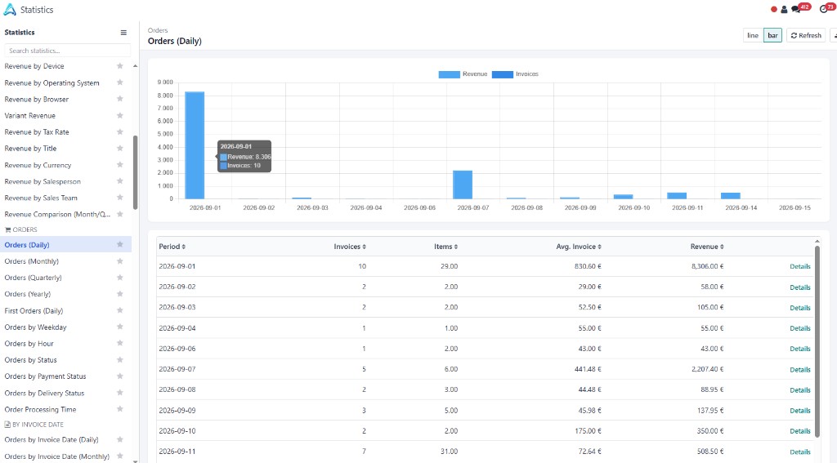Favorite star for Orders by Delivery Status
The image size is (837, 463).
click(x=119, y=393)
